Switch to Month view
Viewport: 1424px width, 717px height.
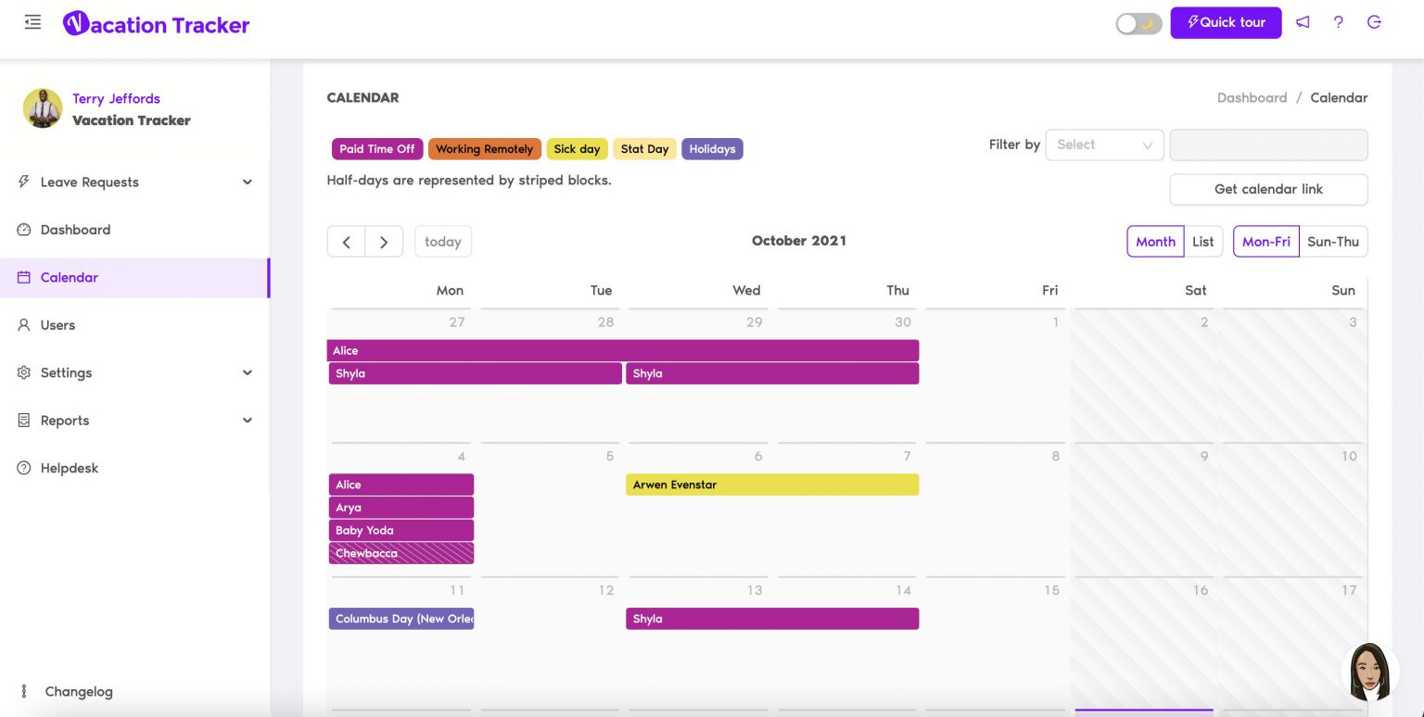click(x=1156, y=242)
